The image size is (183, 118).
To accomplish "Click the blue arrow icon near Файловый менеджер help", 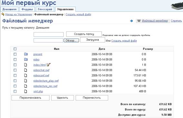I will 131,21.
